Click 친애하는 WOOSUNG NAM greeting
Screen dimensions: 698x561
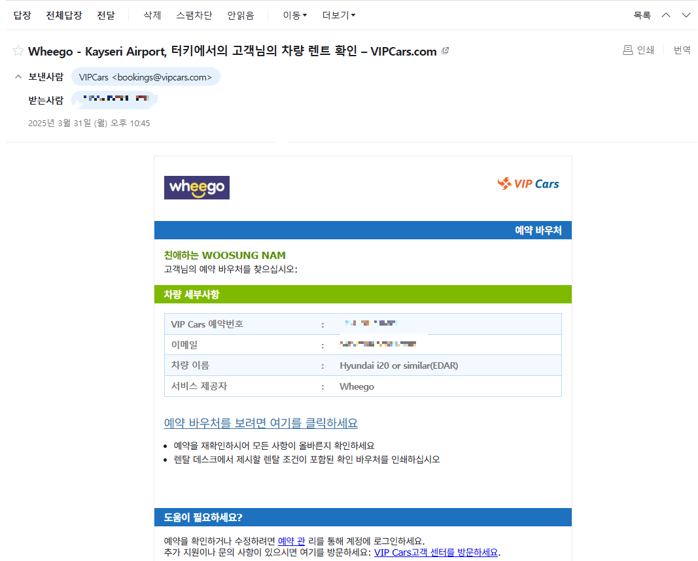point(225,256)
